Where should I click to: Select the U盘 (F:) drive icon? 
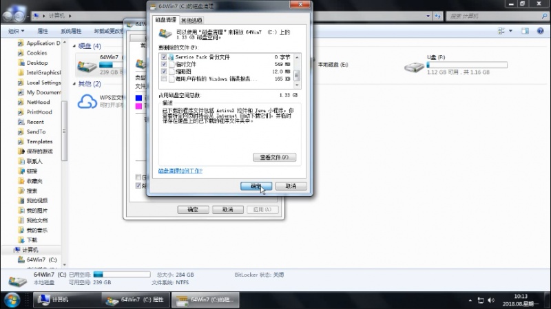tap(414, 67)
